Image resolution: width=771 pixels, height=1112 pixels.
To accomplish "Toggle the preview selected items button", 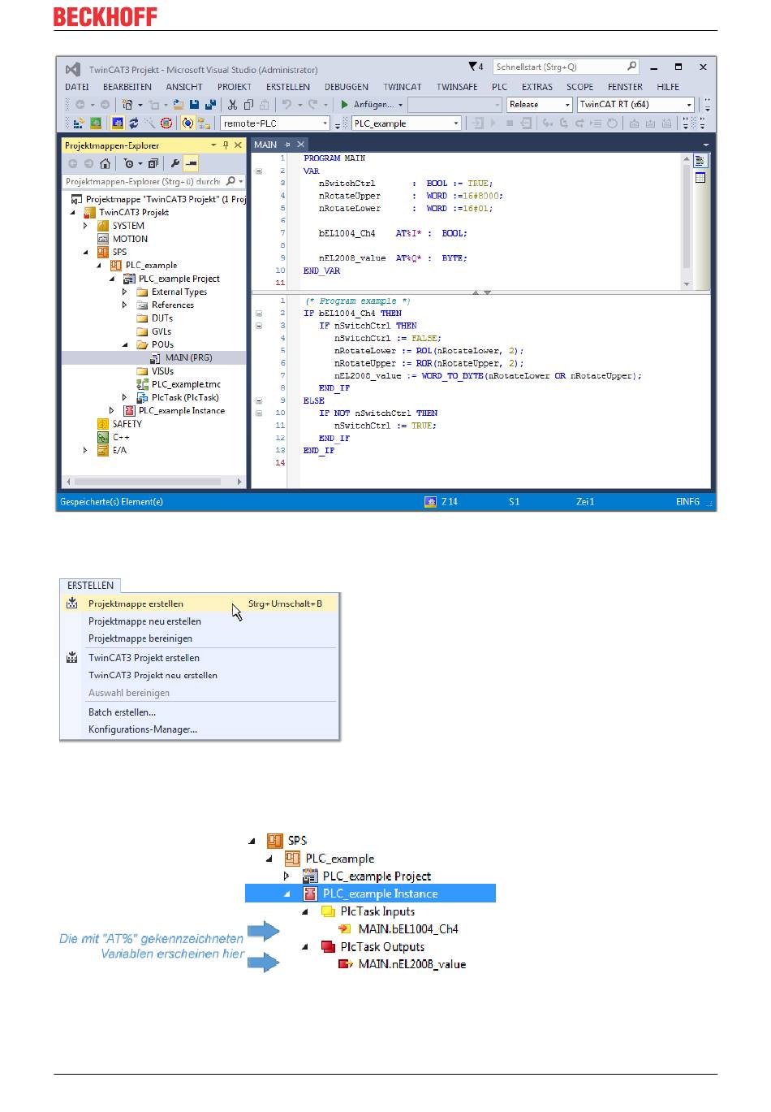I will [191, 163].
